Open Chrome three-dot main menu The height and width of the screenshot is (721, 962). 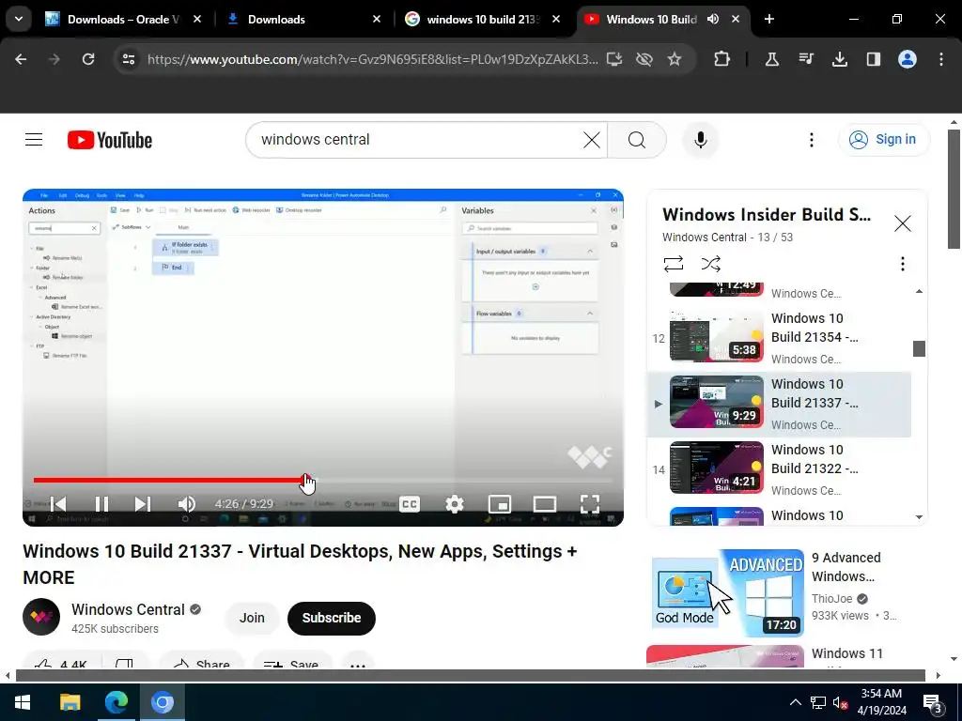click(x=941, y=59)
